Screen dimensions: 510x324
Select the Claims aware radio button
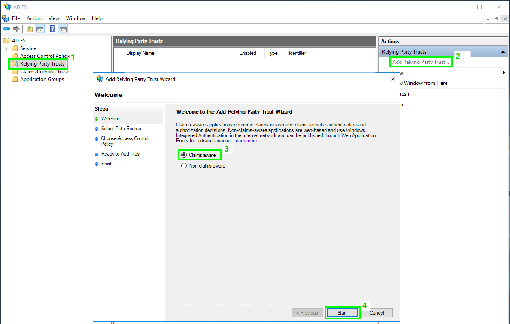184,155
